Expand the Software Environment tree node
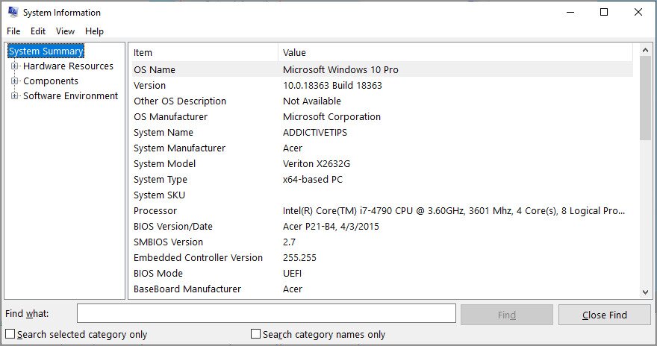 tap(14, 96)
